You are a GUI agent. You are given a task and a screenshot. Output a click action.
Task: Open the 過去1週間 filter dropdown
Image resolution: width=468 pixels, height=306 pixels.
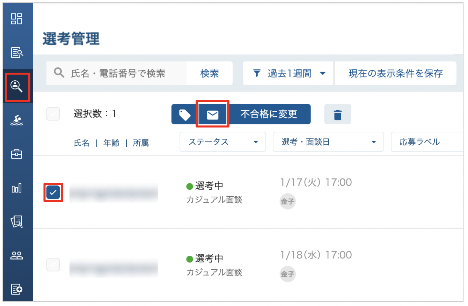288,73
